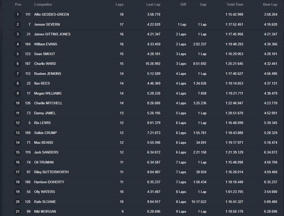Click the Competitor column header

(43, 5)
